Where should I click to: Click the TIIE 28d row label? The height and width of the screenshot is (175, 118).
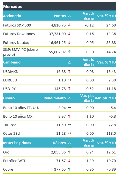pyautogui.click(x=10, y=125)
